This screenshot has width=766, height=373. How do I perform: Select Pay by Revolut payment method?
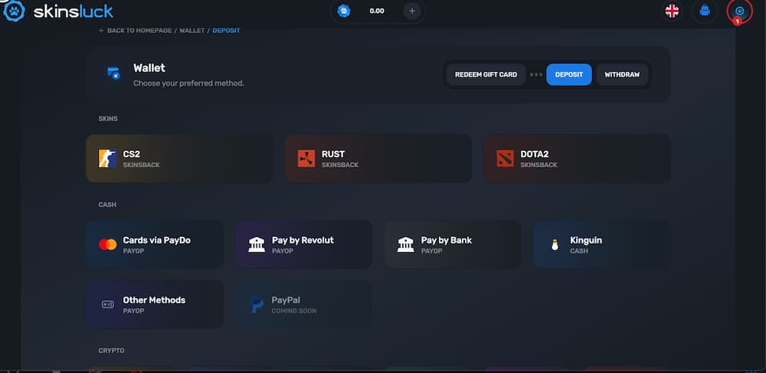(x=303, y=245)
